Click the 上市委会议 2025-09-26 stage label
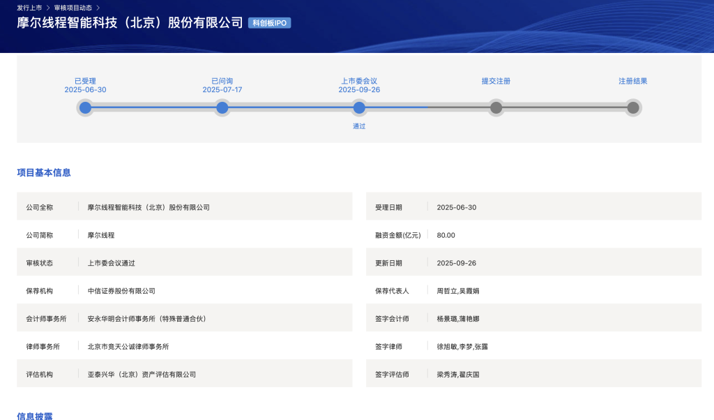 pos(359,85)
